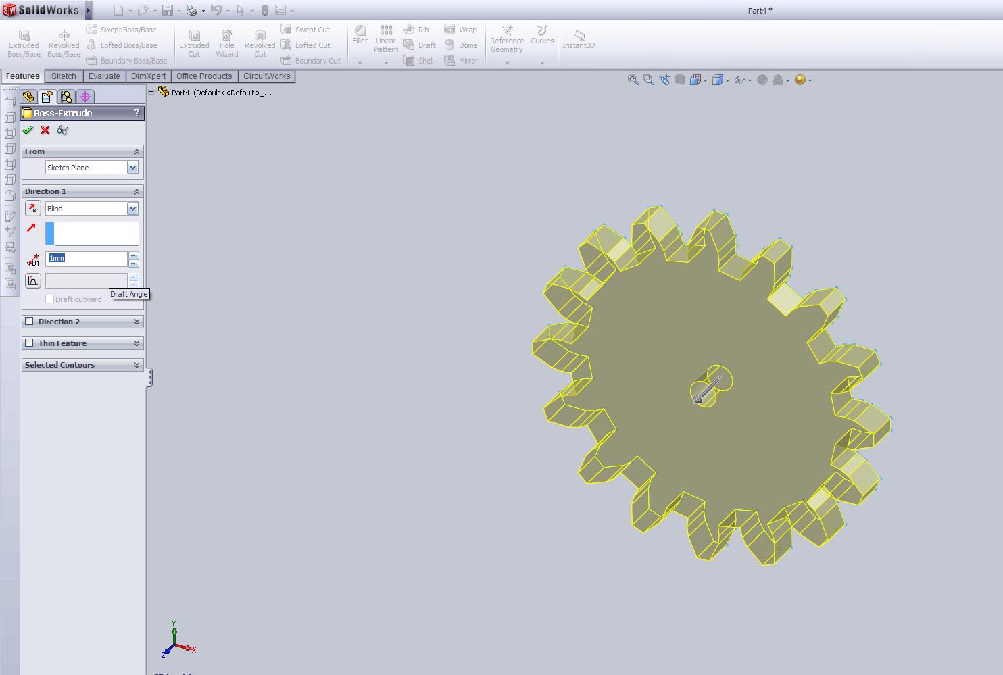1003x675 pixels.
Task: Open the FeatureManager design tree tab
Action: pyautogui.click(x=28, y=97)
